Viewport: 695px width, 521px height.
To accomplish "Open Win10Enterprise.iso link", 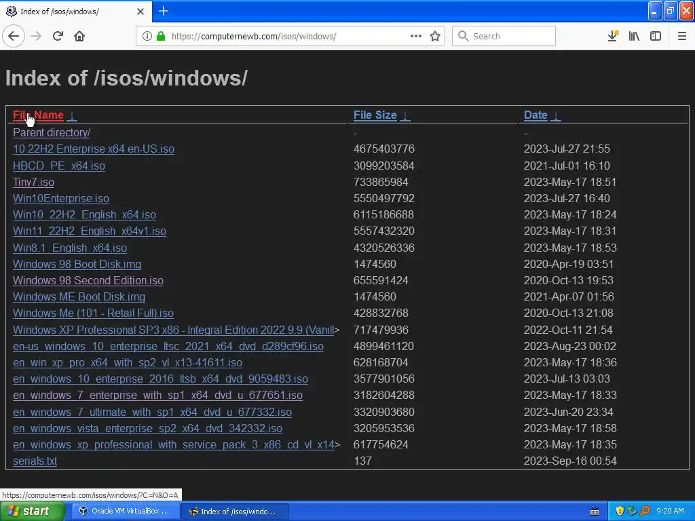I will coord(60,199).
